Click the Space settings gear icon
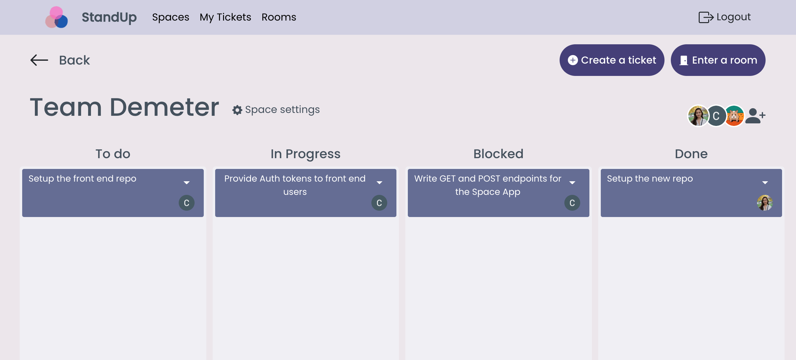 point(237,110)
